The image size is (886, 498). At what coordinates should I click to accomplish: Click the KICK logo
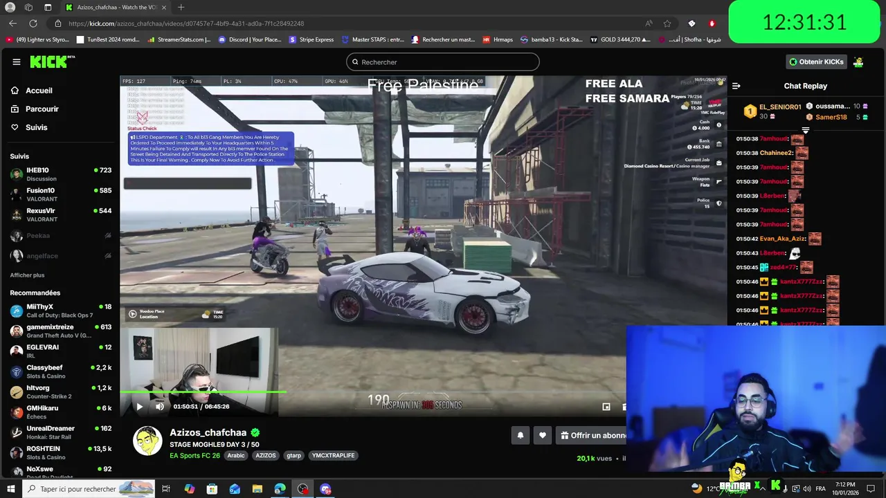coord(52,62)
